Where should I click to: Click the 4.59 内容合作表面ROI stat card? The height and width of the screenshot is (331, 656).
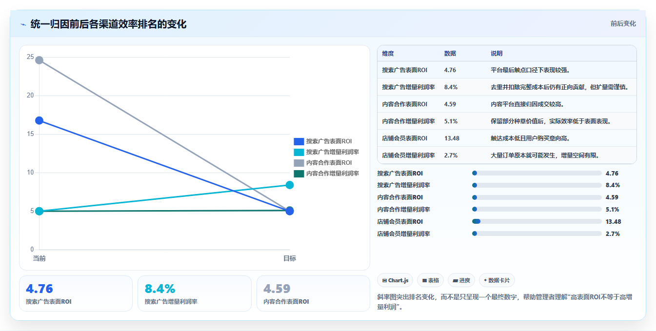(x=313, y=293)
